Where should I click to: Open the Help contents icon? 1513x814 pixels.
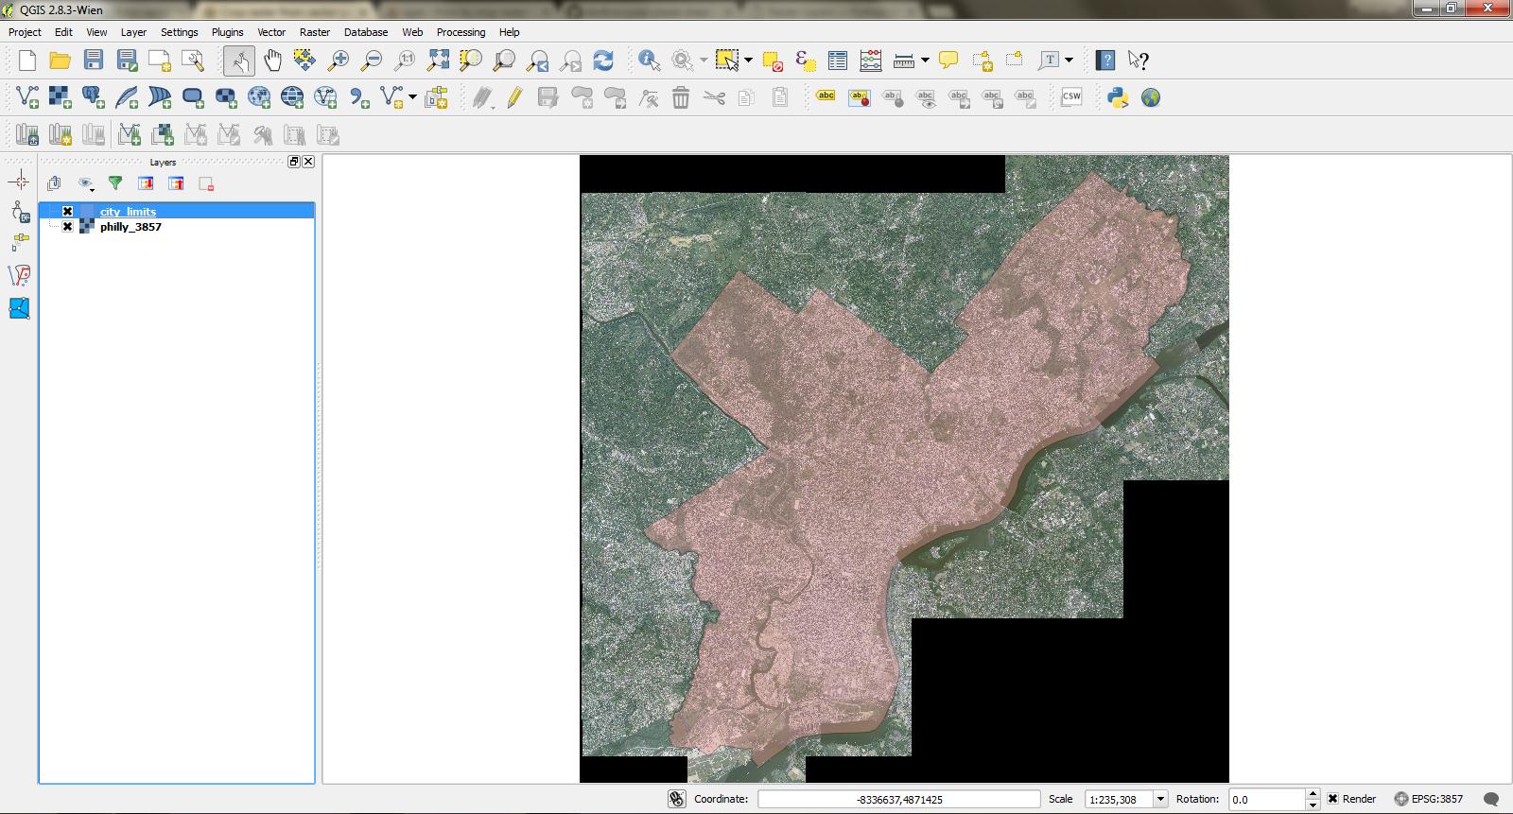point(1105,61)
